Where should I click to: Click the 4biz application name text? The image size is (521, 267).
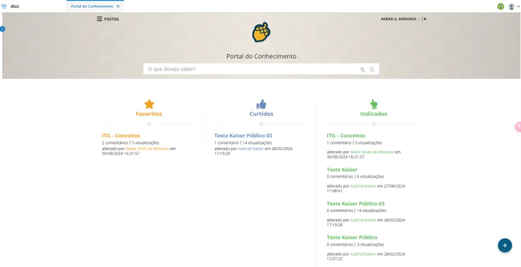[15, 6]
